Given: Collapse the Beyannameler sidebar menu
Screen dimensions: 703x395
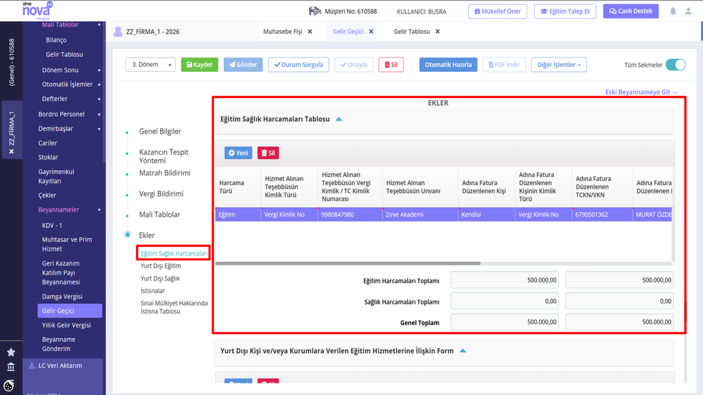Looking at the screenshot, I should 99,210.
